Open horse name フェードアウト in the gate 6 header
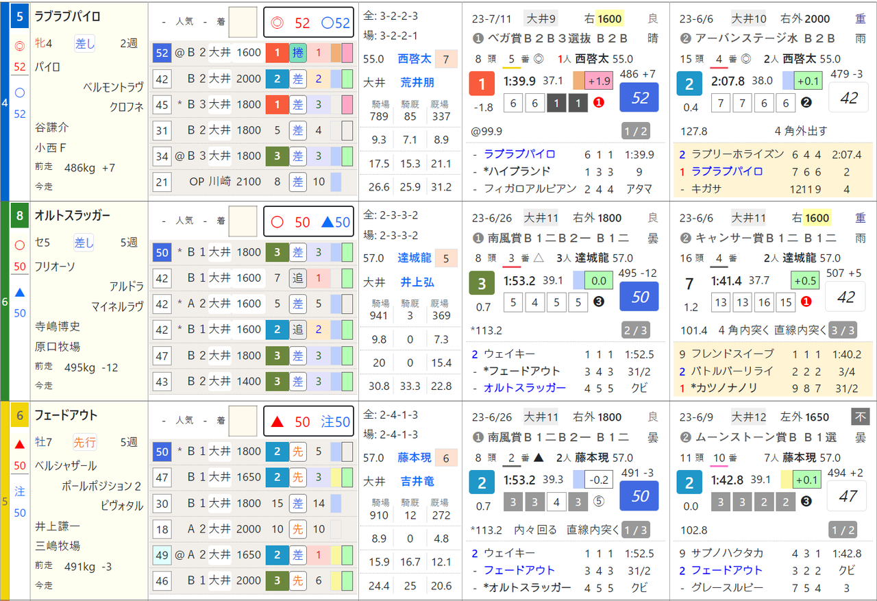This screenshot has width=877, height=601. [66, 415]
